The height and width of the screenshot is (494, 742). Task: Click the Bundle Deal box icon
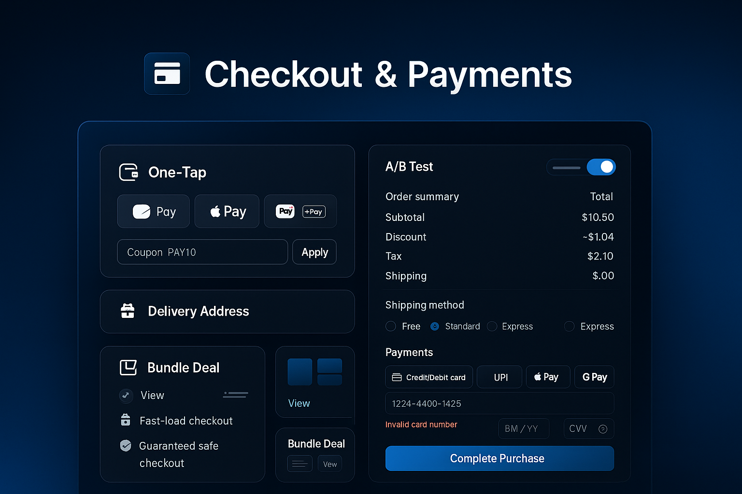[128, 368]
